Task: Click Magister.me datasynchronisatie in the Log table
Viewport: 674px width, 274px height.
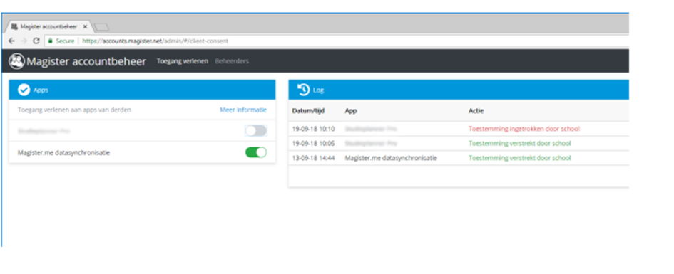Action: [x=391, y=158]
